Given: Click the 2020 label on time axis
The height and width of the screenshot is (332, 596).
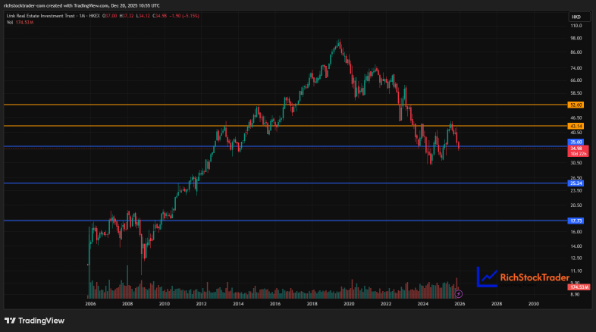Looking at the screenshot, I should pyautogui.click(x=349, y=303).
